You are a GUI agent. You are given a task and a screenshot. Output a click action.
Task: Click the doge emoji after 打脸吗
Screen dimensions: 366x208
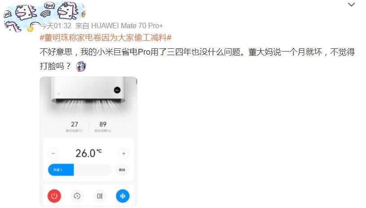(x=81, y=66)
